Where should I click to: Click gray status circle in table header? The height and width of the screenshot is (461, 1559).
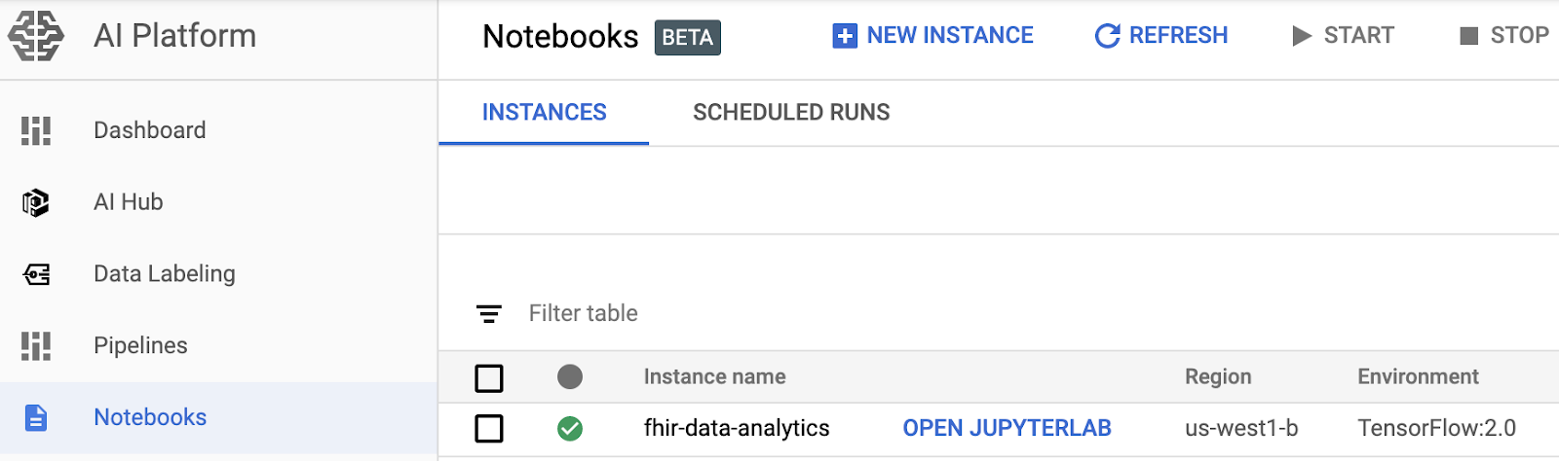coord(570,376)
